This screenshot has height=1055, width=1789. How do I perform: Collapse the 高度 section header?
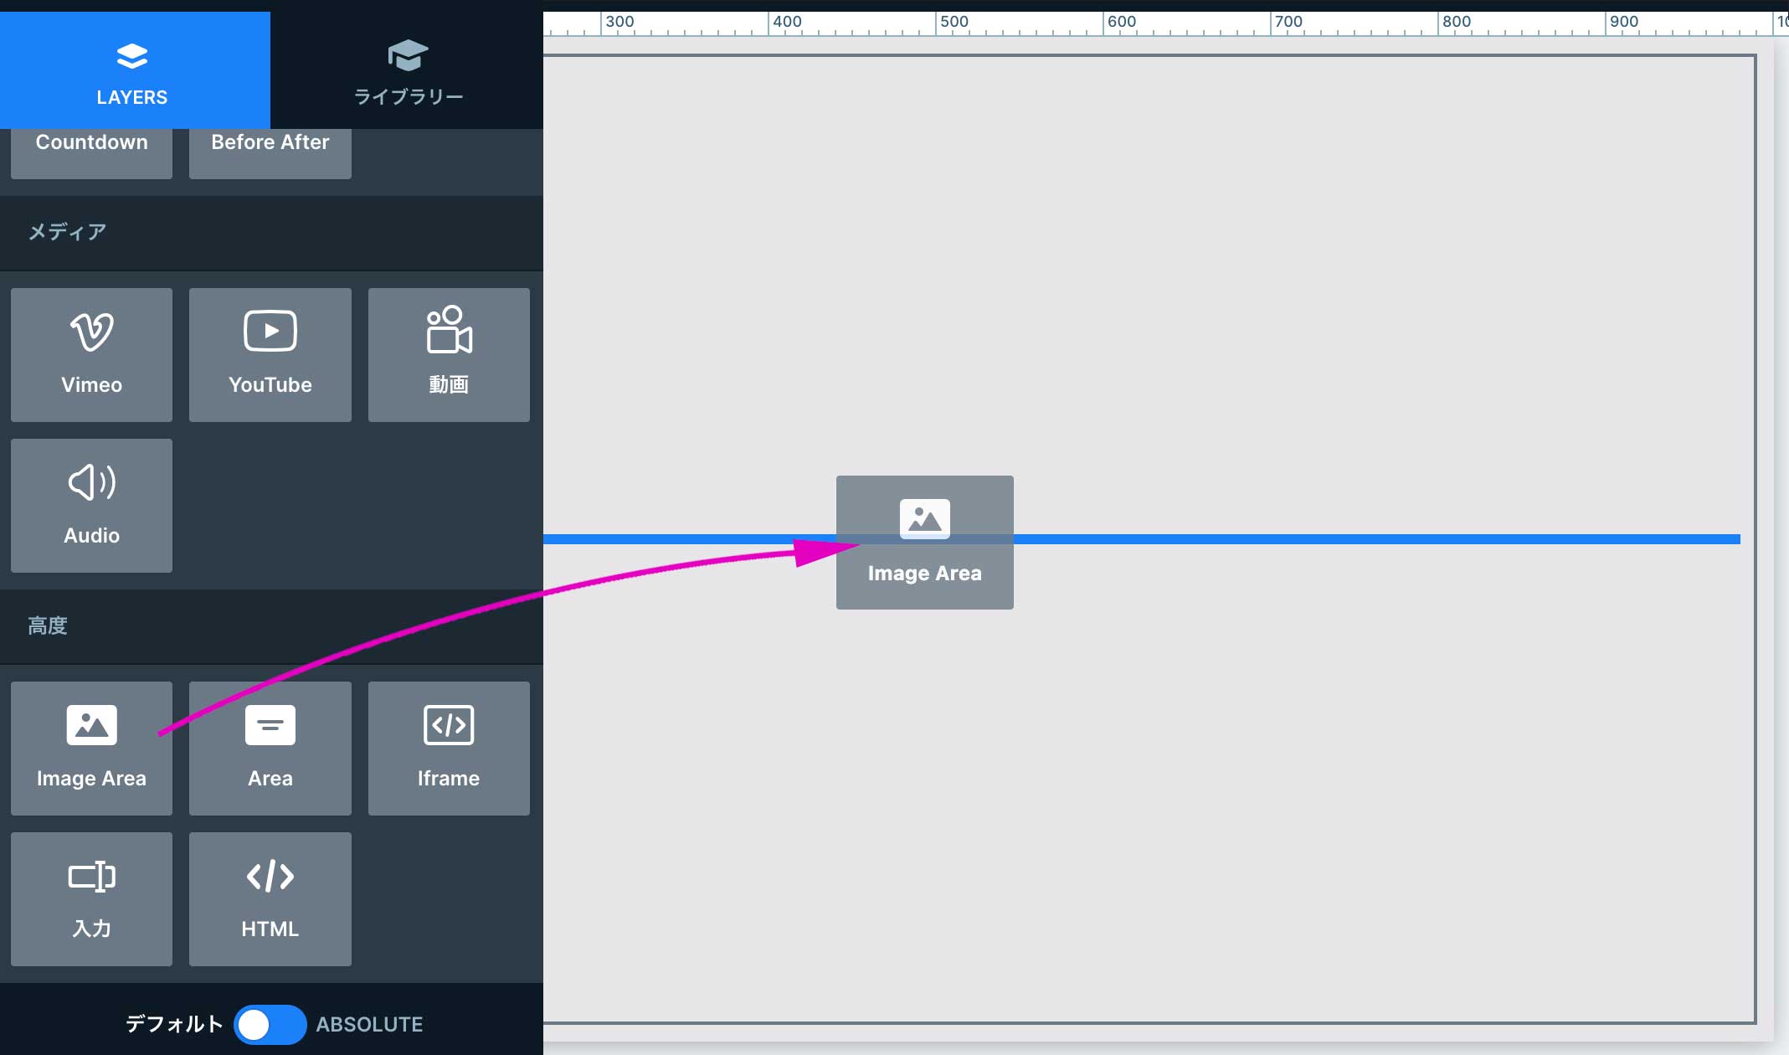pyautogui.click(x=48, y=625)
